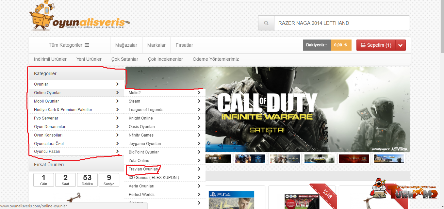Image resolution: width=444 pixels, height=209 pixels.
Task: Open Hediye Kartı & Premium Paketler category
Action: click(x=76, y=110)
